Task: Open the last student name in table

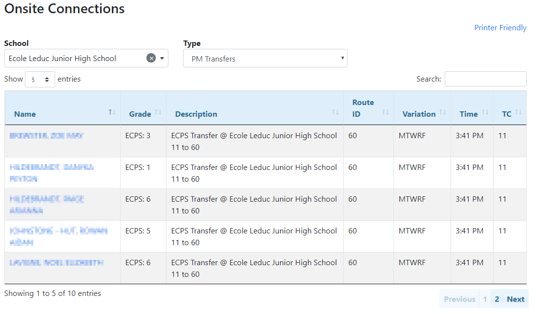Action: coord(56,263)
